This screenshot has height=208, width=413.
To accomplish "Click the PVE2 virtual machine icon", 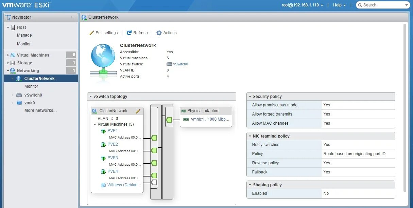I will (103, 145).
